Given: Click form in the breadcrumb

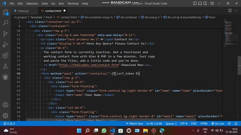Looking at the screenshot, I should 212,17.
